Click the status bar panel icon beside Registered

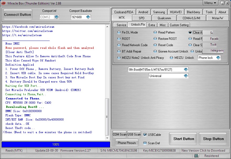(196, 156)
